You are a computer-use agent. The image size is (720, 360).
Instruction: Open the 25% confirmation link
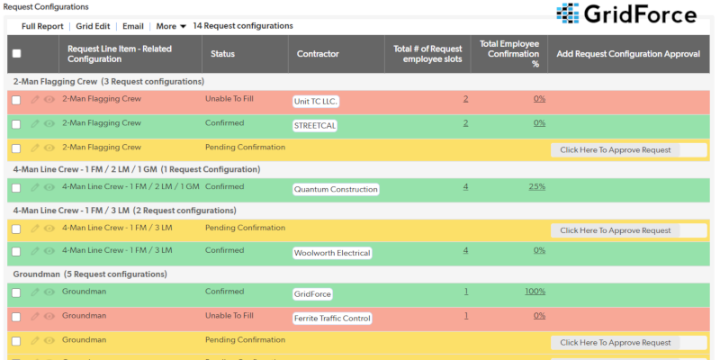[536, 187]
